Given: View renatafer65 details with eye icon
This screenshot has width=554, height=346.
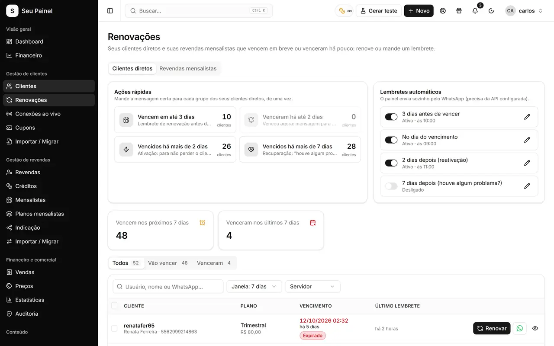Looking at the screenshot, I should (x=535, y=328).
